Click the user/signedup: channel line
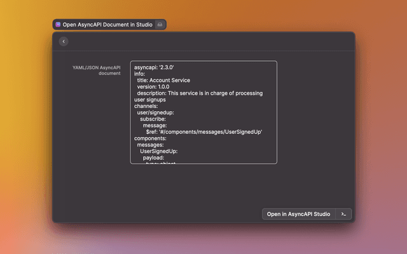Image resolution: width=407 pixels, height=254 pixels. click(155, 112)
